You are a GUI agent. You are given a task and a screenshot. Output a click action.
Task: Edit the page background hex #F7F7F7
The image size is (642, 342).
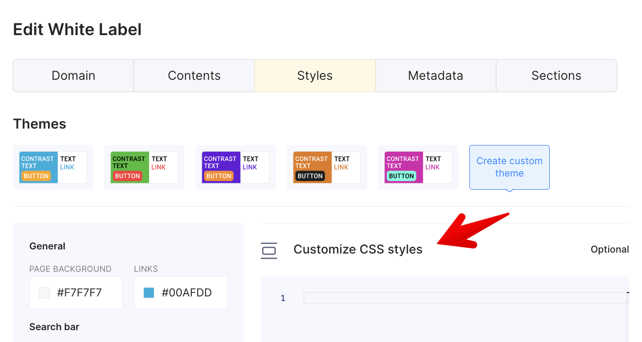coord(79,293)
